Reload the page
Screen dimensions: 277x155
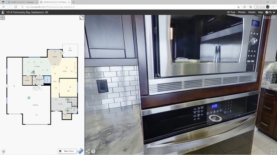coord(16,7)
